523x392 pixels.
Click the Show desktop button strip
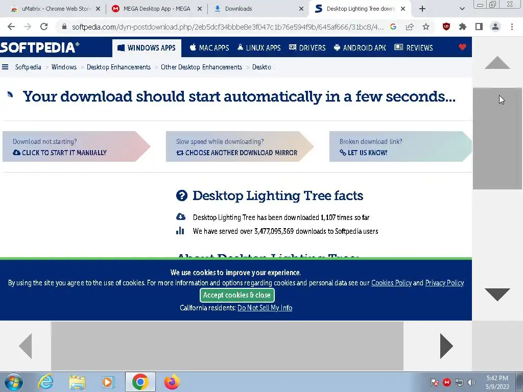coord(520,382)
